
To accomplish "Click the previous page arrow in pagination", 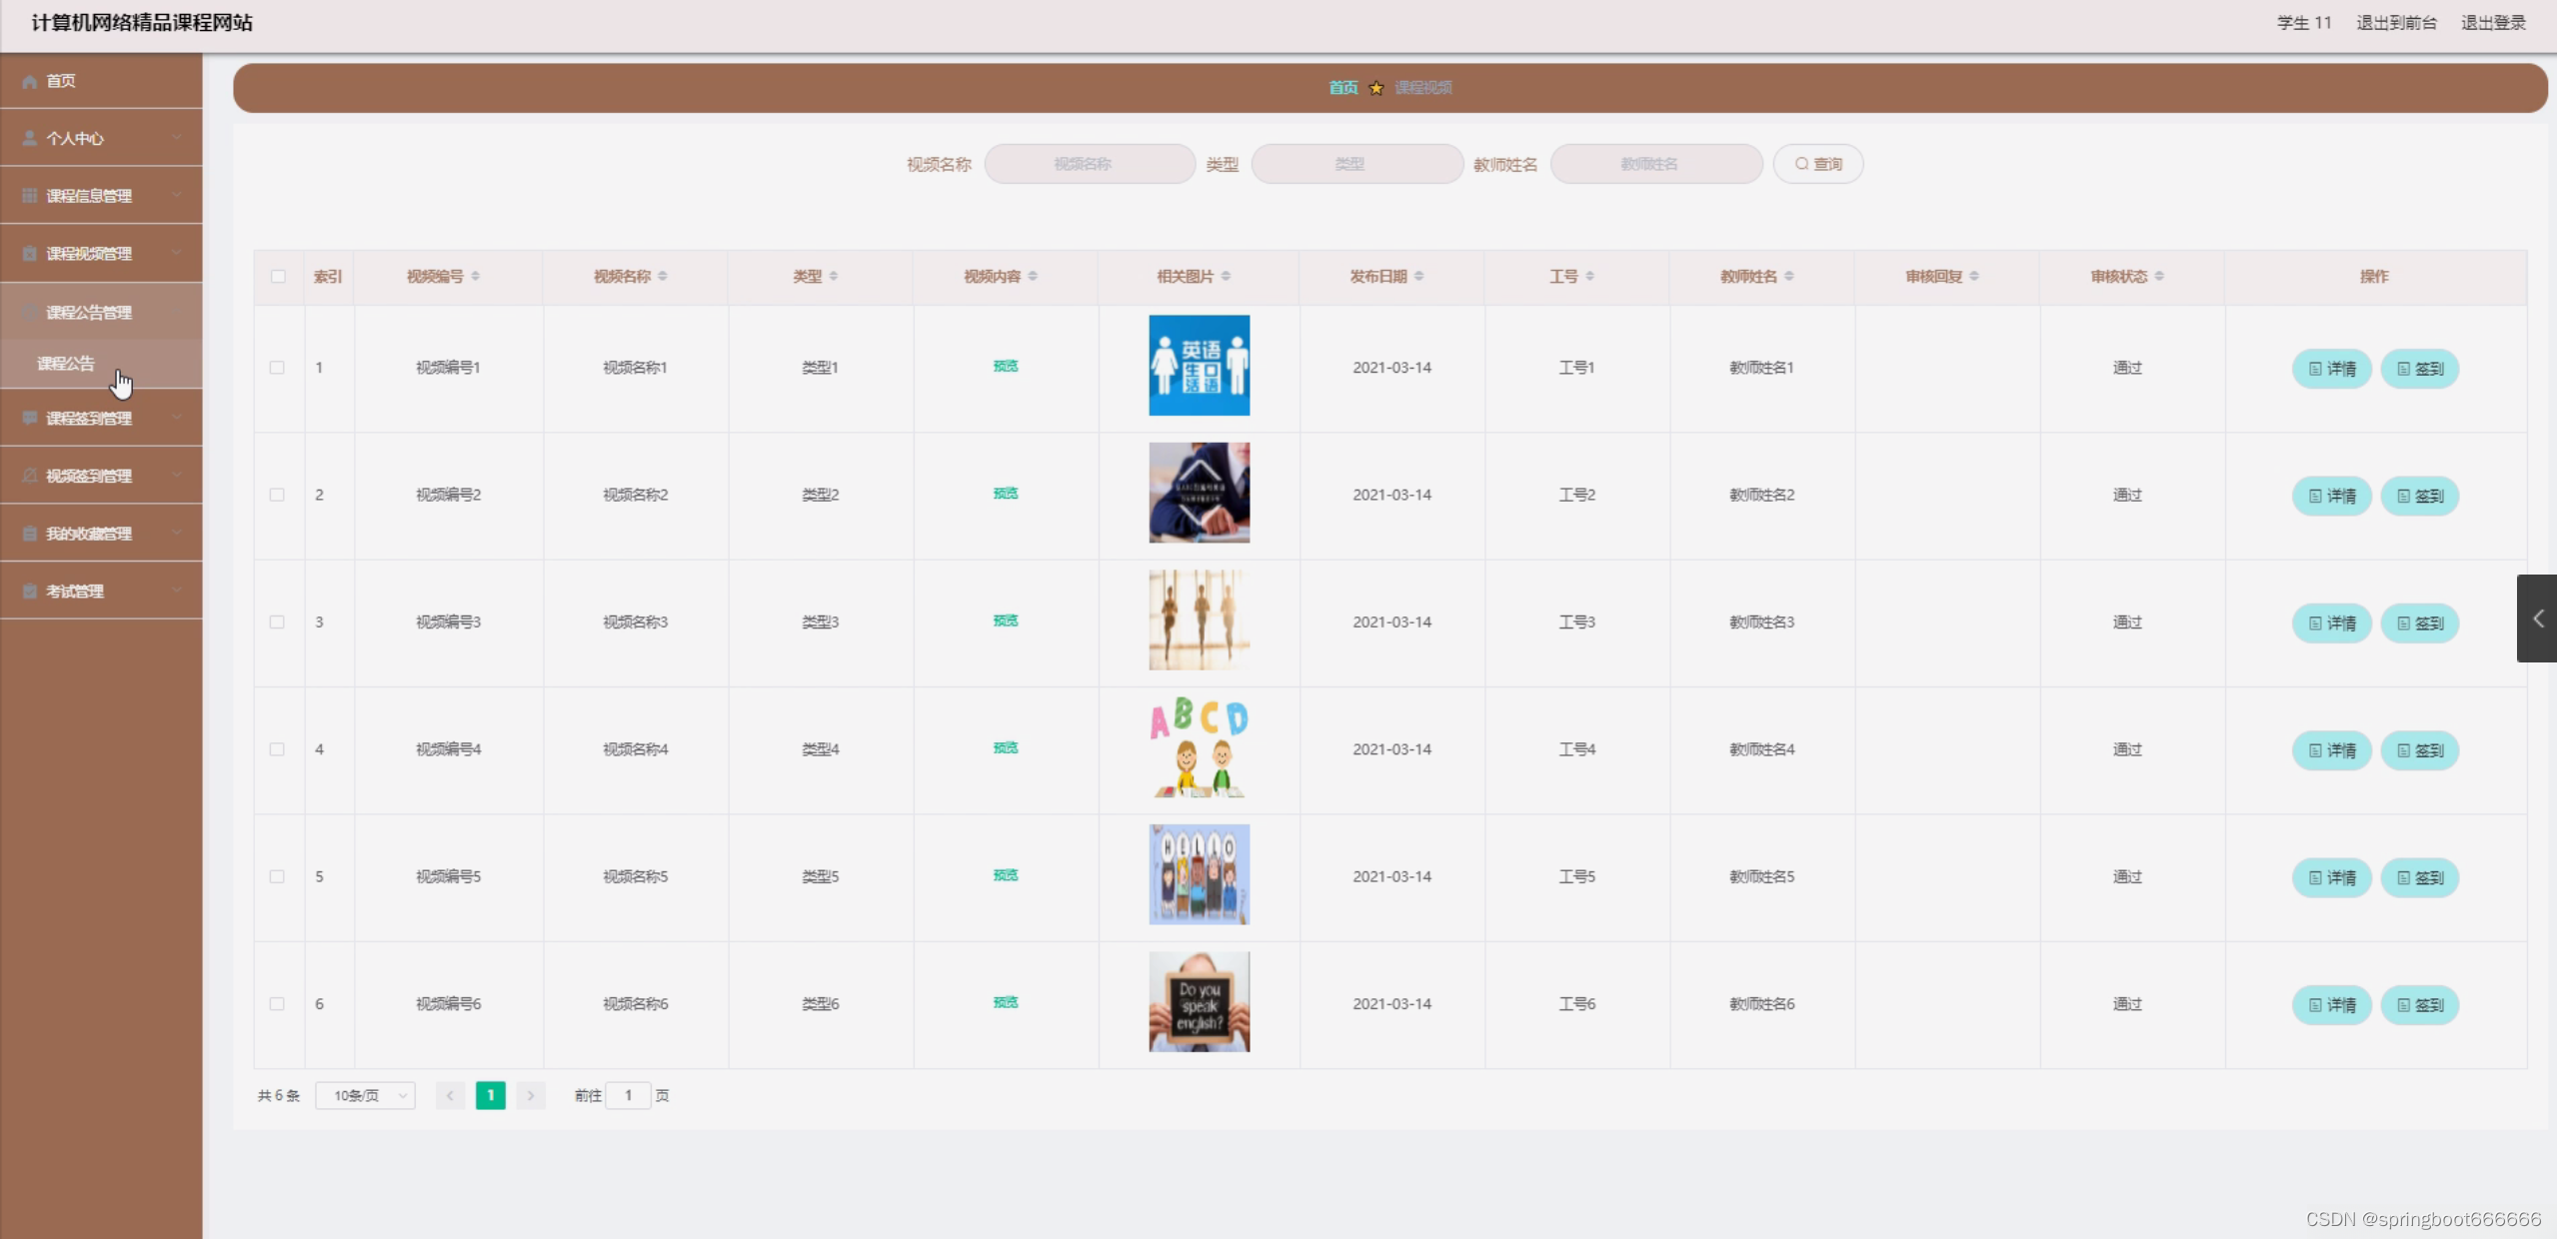I will [450, 1095].
